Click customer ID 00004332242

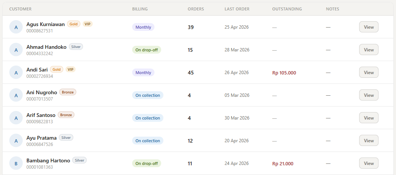pyautogui.click(x=40, y=54)
